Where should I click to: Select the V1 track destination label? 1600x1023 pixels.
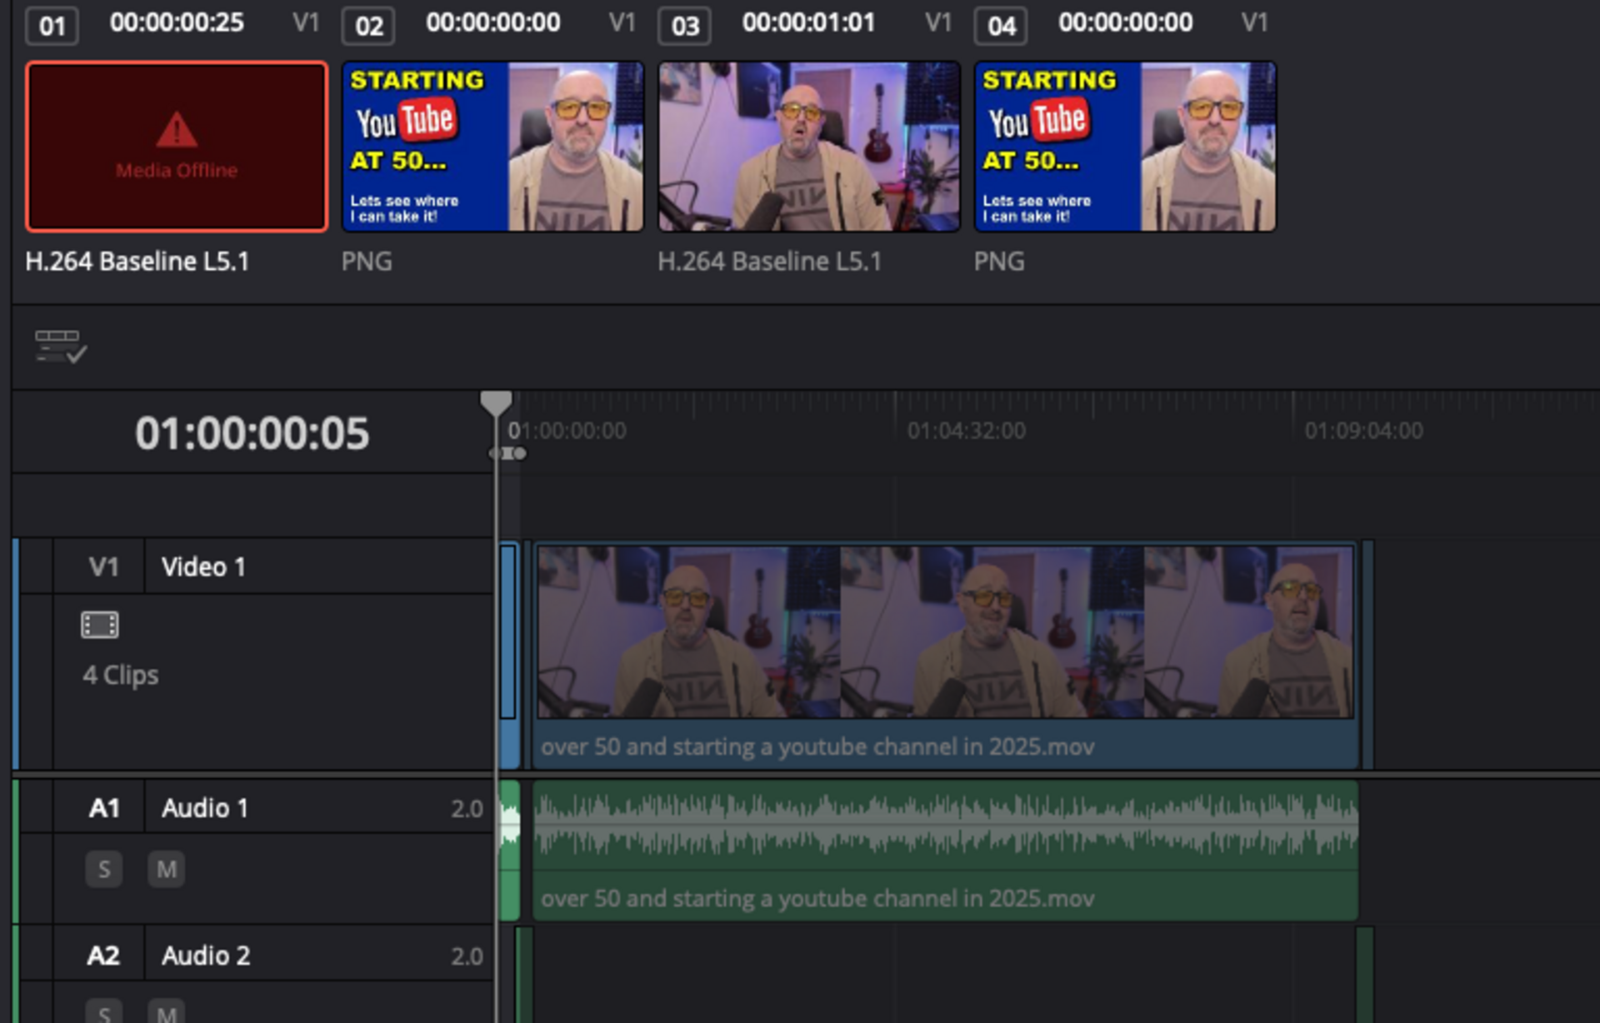[103, 567]
